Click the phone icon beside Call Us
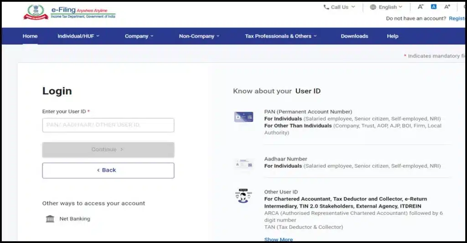Viewport: 467px width, 243px height. (x=326, y=7)
